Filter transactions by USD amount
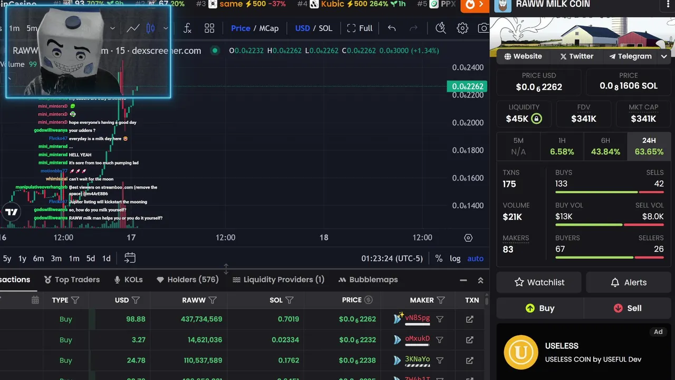This screenshot has height=380, width=675. tap(136, 300)
